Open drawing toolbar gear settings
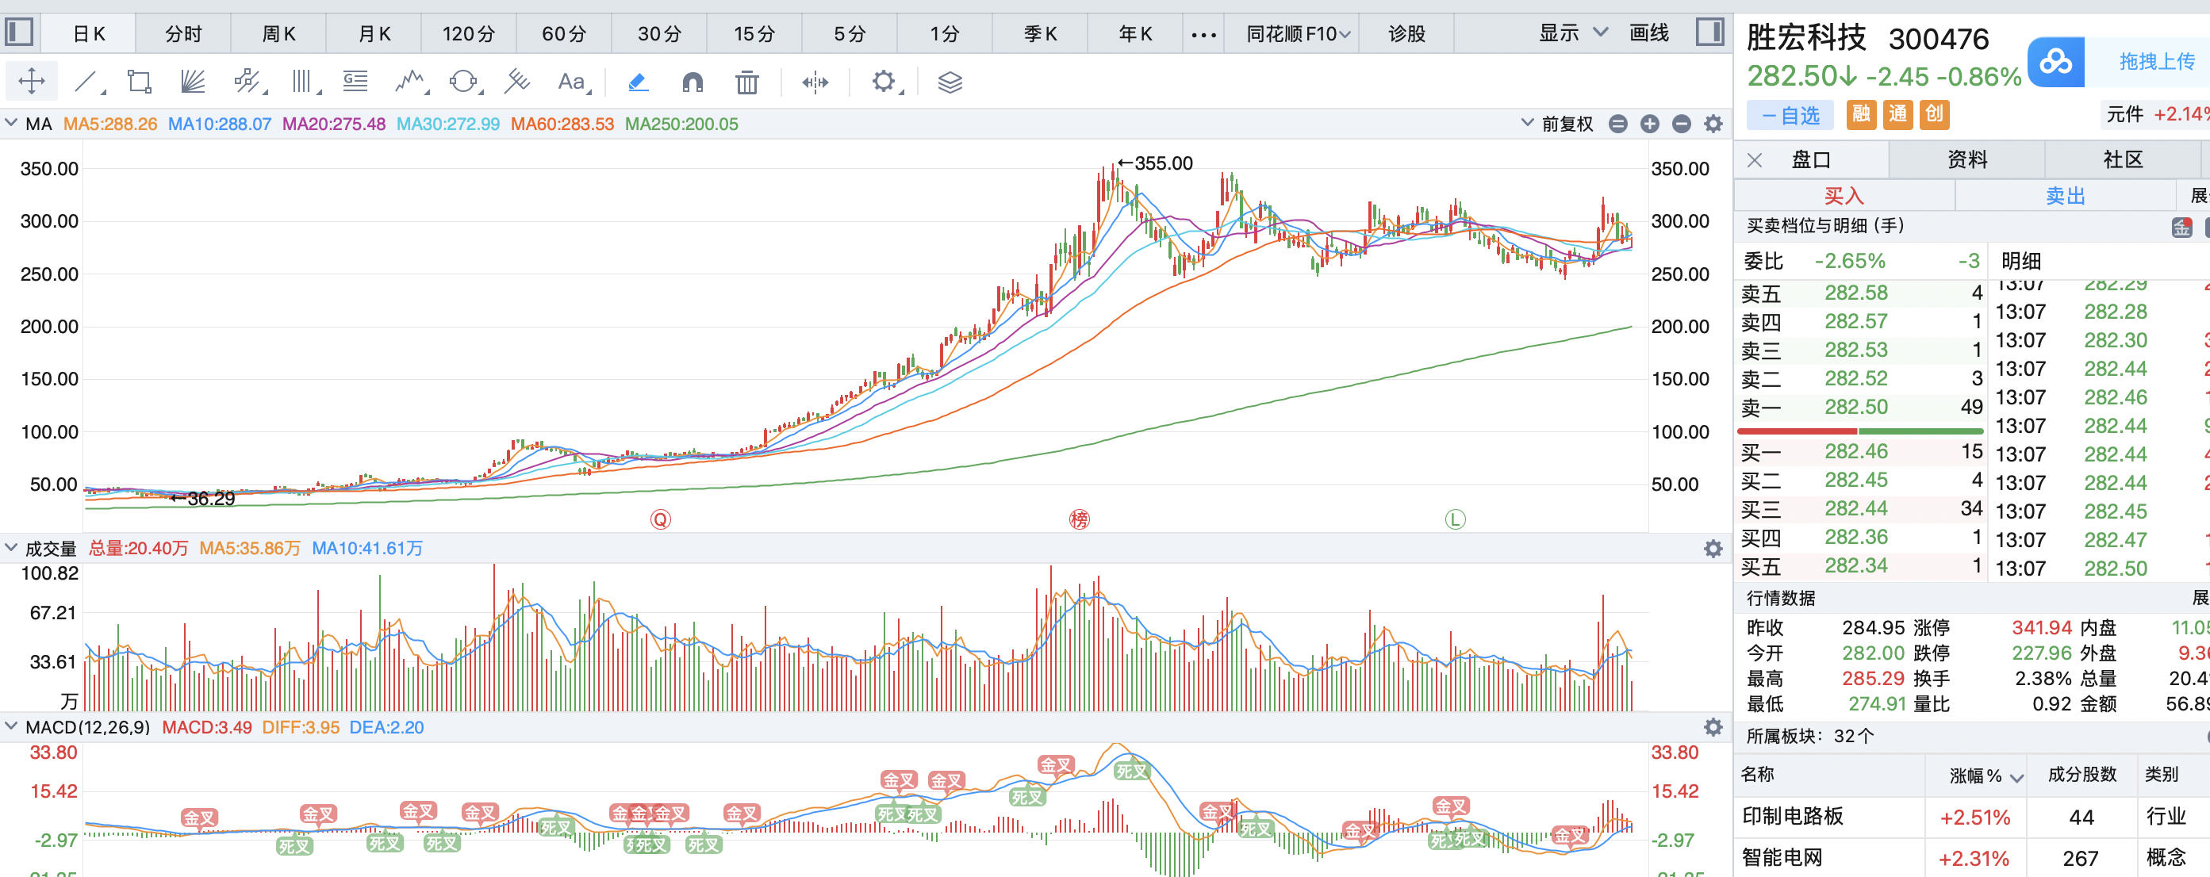Image resolution: width=2210 pixels, height=877 pixels. click(x=883, y=82)
